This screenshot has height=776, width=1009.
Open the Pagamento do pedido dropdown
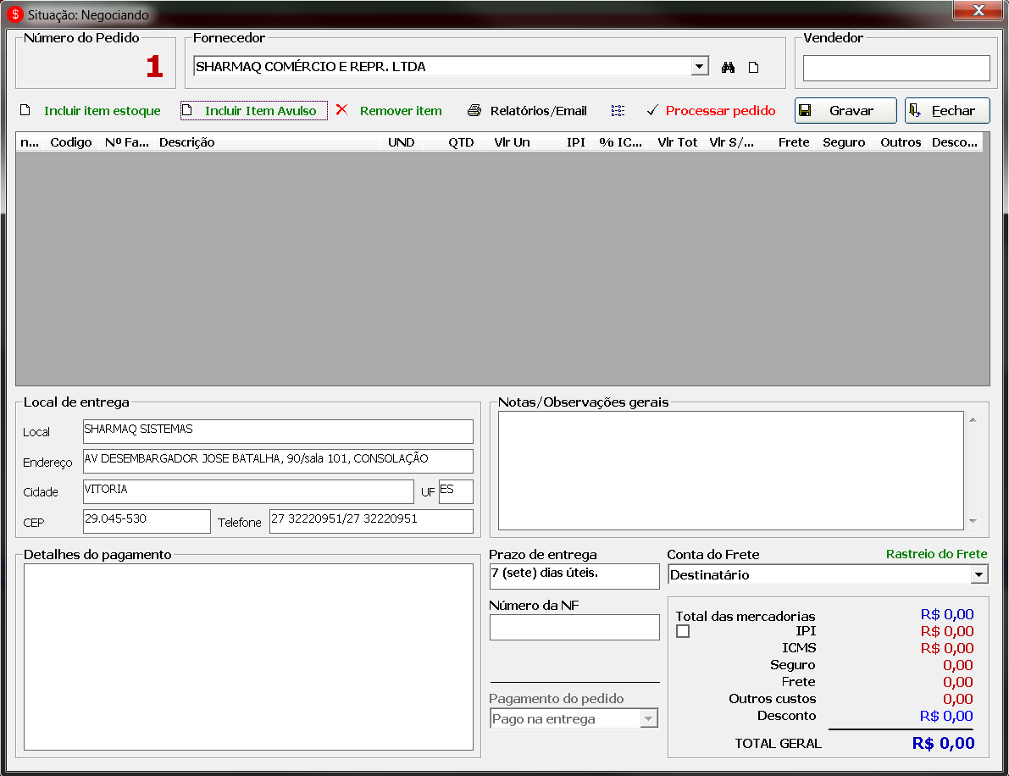pos(648,719)
